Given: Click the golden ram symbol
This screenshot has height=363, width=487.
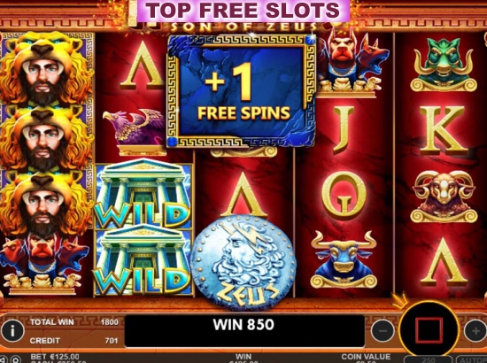Looking at the screenshot, I should [x=443, y=196].
